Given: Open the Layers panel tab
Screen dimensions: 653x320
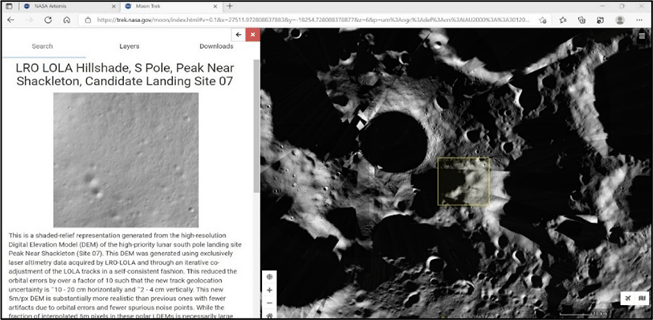Looking at the screenshot, I should (129, 47).
